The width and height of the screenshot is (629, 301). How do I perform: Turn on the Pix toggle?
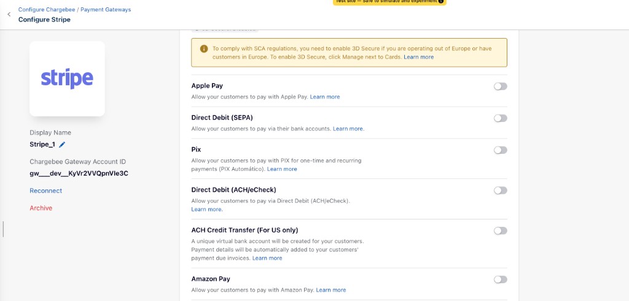[500, 150]
